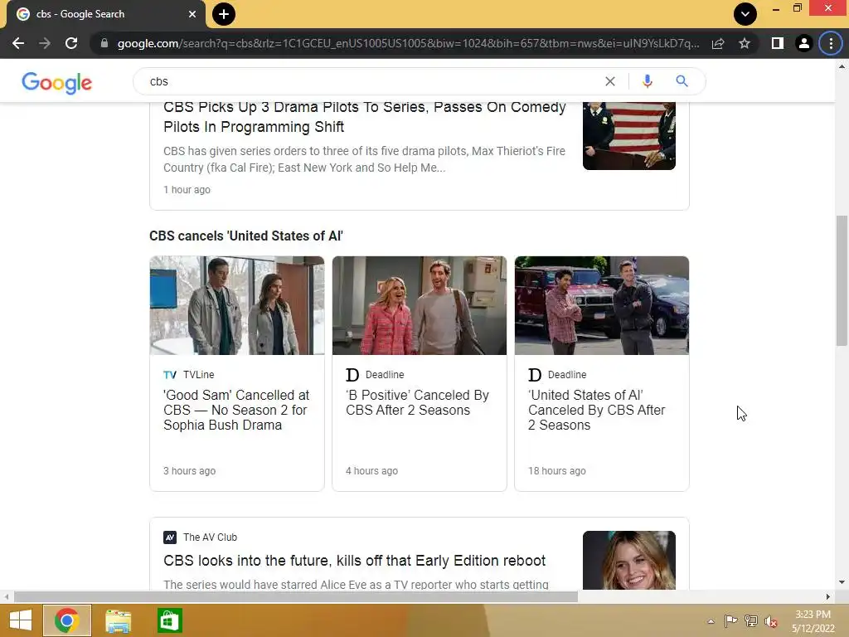
Task: Reload the current page
Action: tap(71, 43)
